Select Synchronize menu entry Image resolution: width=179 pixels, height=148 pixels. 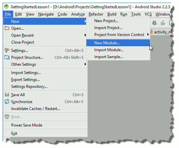[x=45, y=101]
